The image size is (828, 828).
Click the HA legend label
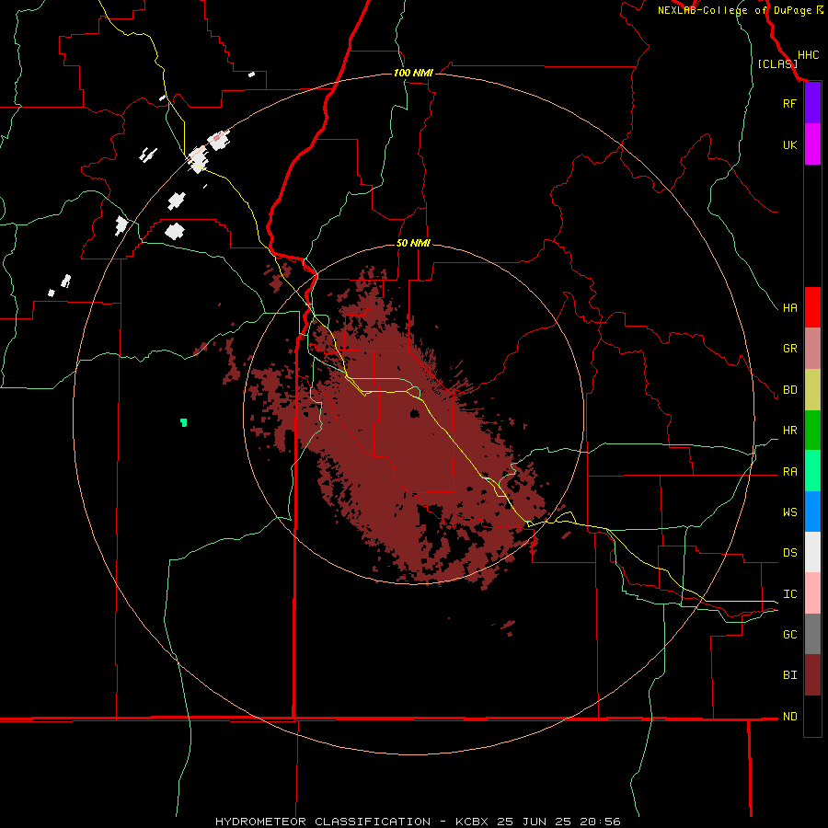(790, 307)
